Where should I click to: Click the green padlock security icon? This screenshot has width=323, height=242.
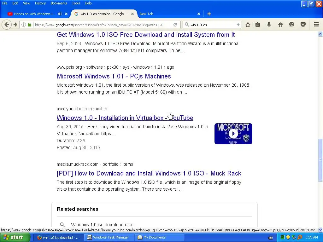[x=29, y=25]
